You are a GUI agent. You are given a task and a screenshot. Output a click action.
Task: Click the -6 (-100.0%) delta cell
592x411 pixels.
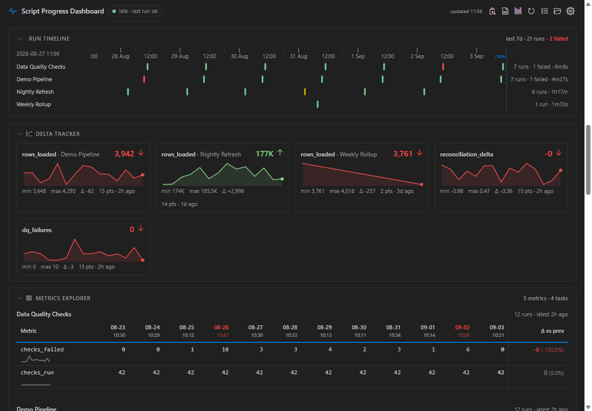pyautogui.click(x=548, y=350)
